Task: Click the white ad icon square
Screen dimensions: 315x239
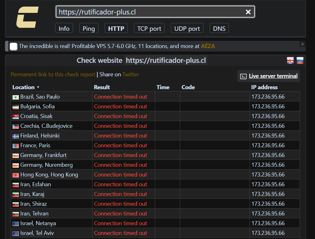Action: pos(13,46)
